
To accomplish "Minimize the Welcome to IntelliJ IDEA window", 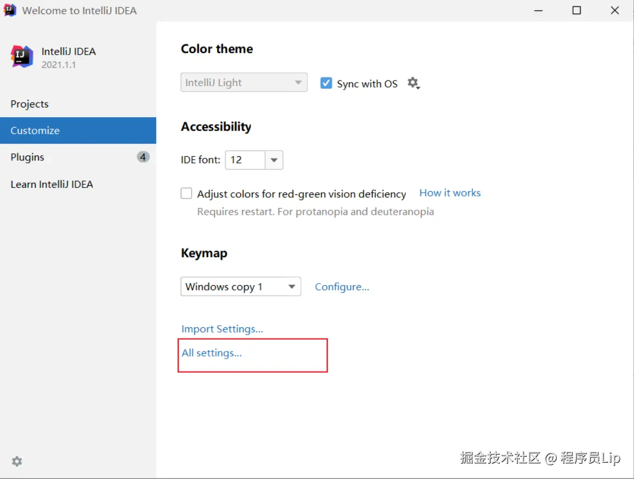I will 538,10.
